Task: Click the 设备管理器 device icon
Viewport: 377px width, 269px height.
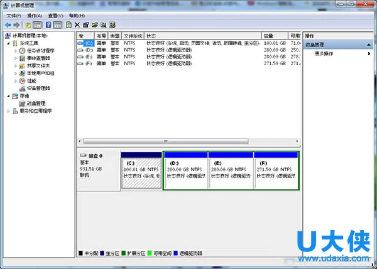Action: click(x=22, y=88)
